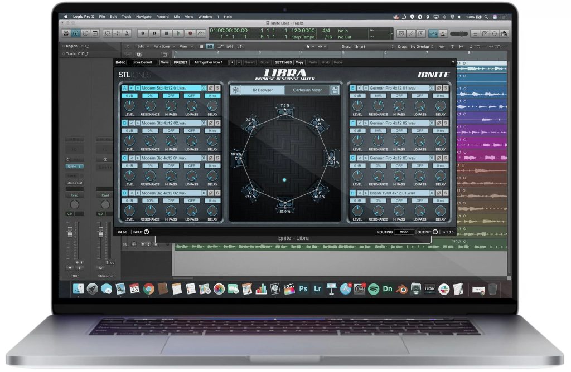Enable cycle mode in the transport bar

click(x=201, y=33)
